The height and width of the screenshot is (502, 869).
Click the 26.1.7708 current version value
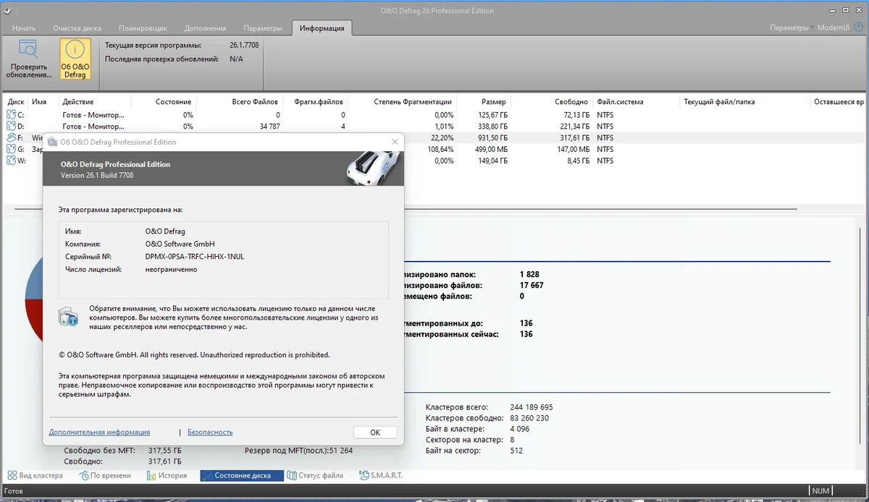coord(244,45)
